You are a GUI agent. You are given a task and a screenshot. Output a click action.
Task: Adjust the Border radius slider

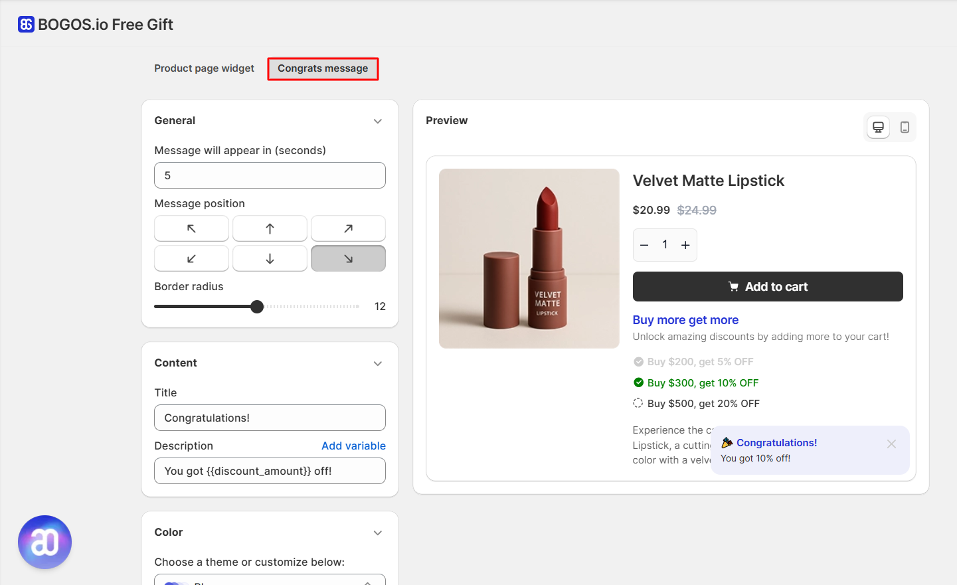pos(256,306)
